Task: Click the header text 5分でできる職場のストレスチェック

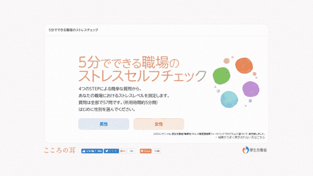Action: pos(73,30)
